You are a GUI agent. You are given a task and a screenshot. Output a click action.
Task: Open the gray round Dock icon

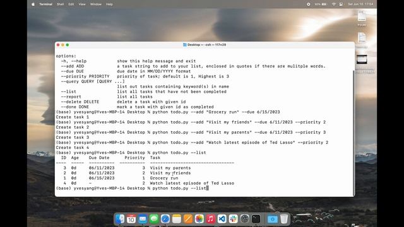(244, 219)
